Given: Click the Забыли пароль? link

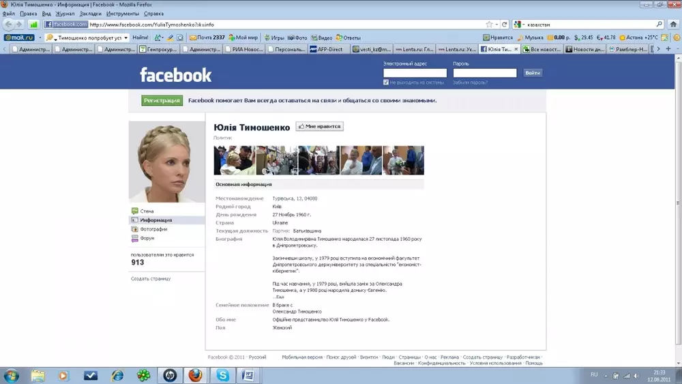Looking at the screenshot, I should click(470, 83).
